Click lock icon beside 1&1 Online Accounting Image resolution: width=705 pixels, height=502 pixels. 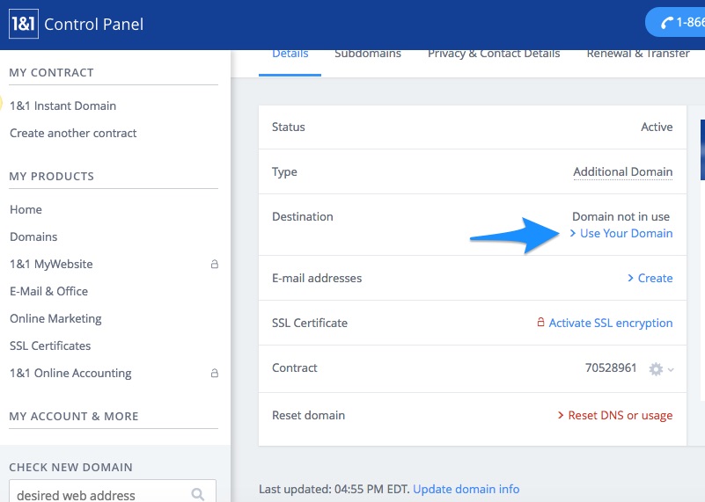(215, 373)
